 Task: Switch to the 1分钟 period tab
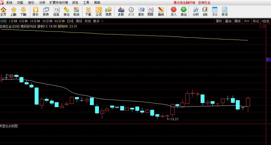(x=13, y=21)
